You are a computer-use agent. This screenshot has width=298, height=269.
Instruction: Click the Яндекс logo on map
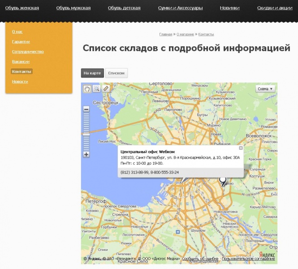pyautogui.click(x=267, y=255)
